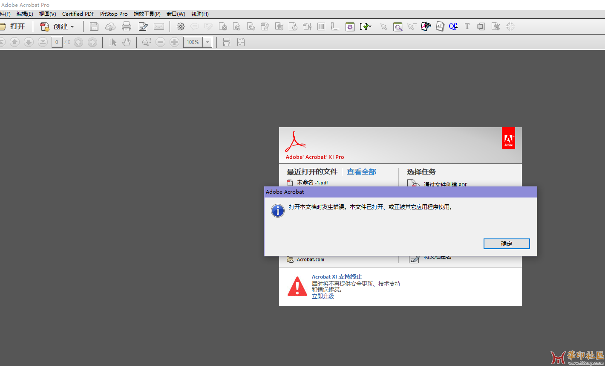Open the 打开 file button
This screenshot has height=366, width=605.
point(13,26)
